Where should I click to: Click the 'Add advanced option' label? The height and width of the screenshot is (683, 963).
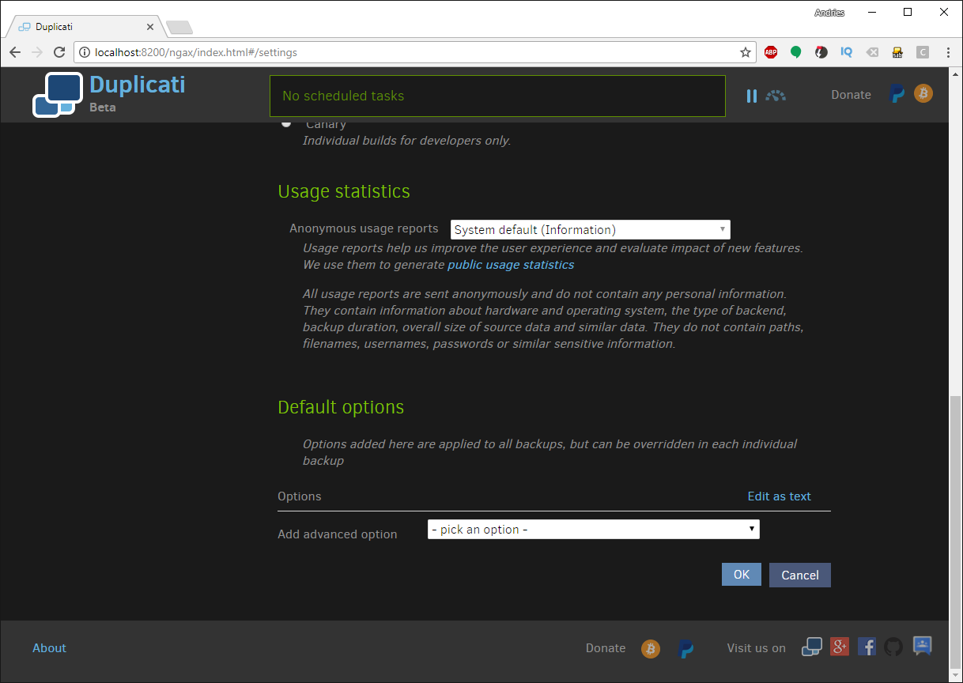[338, 534]
